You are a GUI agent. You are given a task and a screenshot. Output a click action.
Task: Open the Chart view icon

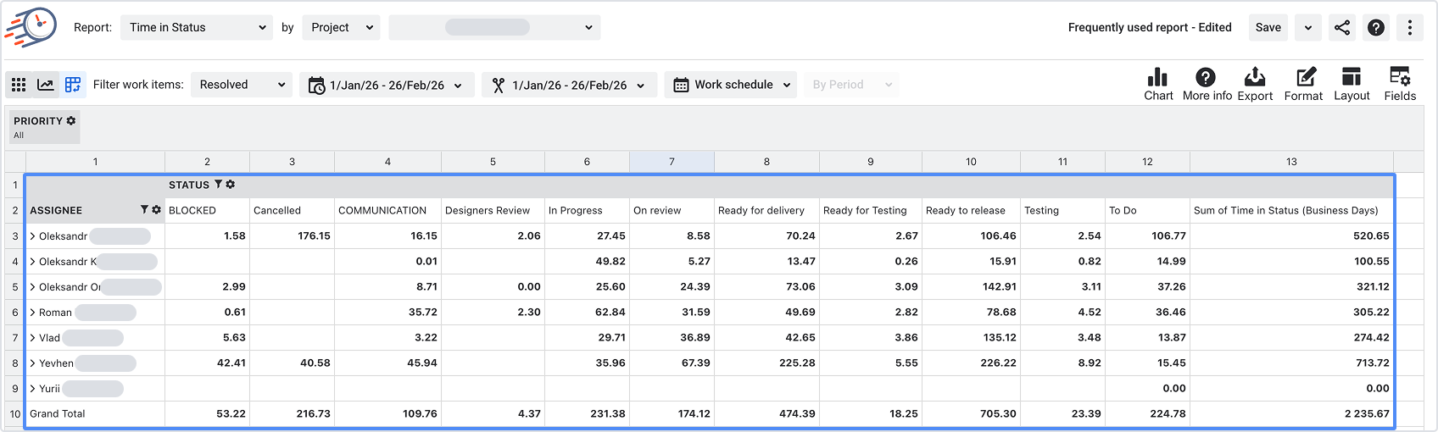[x=1157, y=77]
